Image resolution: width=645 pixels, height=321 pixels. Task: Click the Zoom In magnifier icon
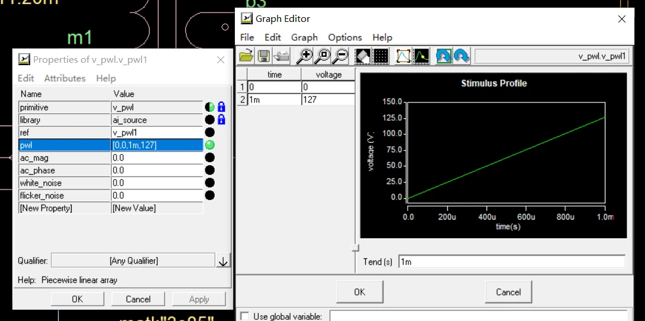pos(305,56)
